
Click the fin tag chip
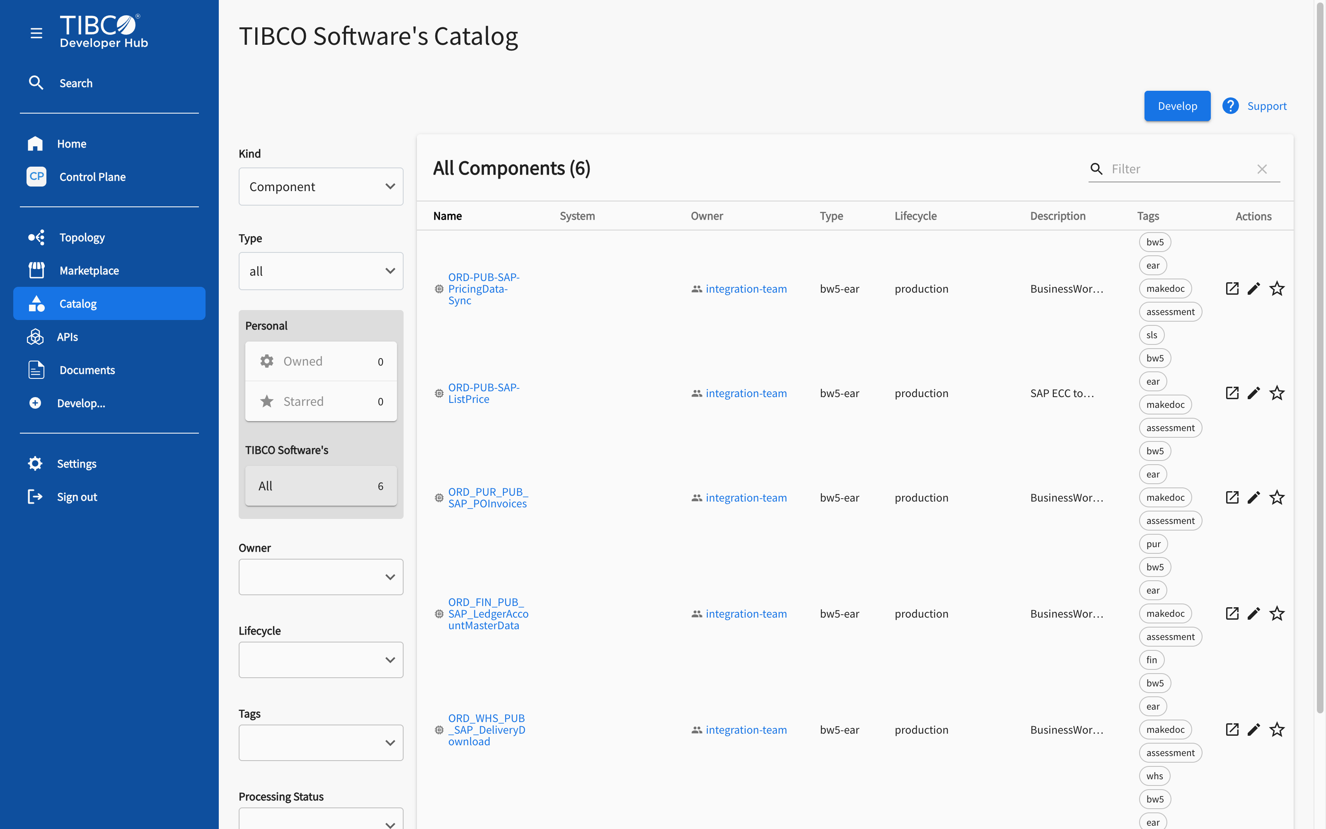tap(1152, 660)
